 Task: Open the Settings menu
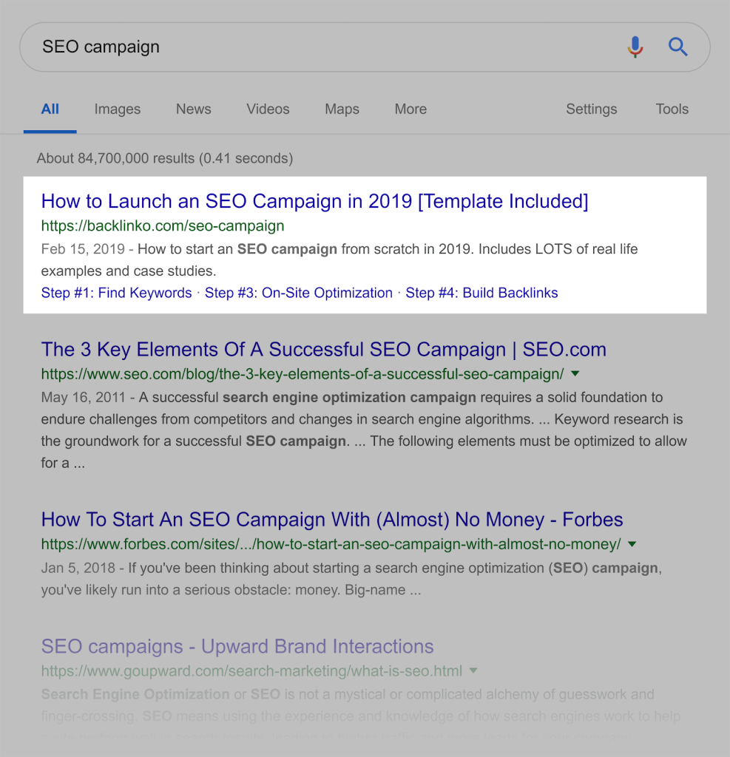591,109
